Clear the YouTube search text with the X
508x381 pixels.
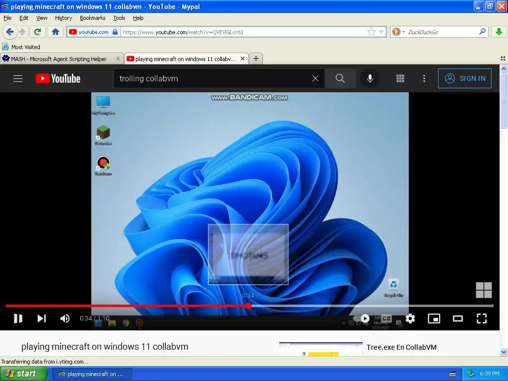coord(315,78)
